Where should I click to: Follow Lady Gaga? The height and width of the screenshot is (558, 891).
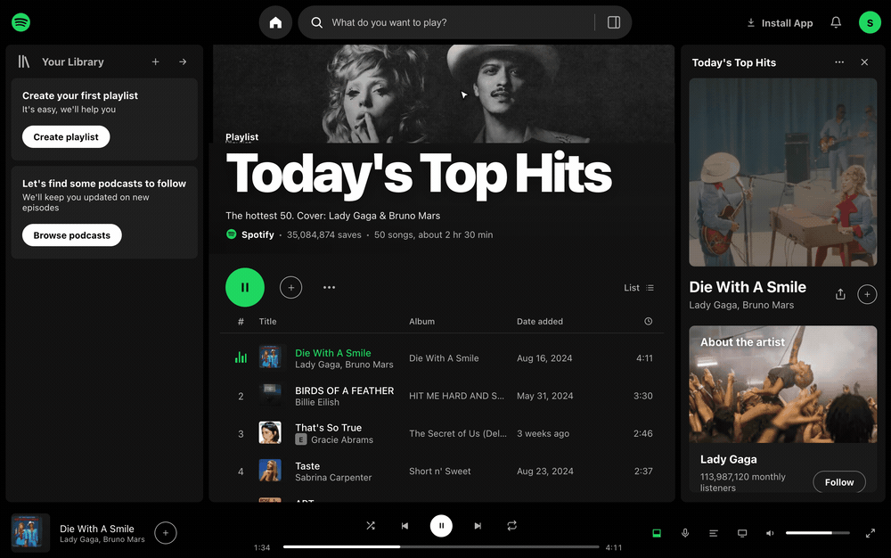pos(839,482)
